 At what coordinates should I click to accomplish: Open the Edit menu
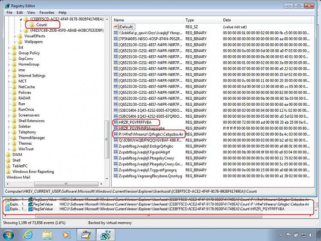click(x=20, y=12)
